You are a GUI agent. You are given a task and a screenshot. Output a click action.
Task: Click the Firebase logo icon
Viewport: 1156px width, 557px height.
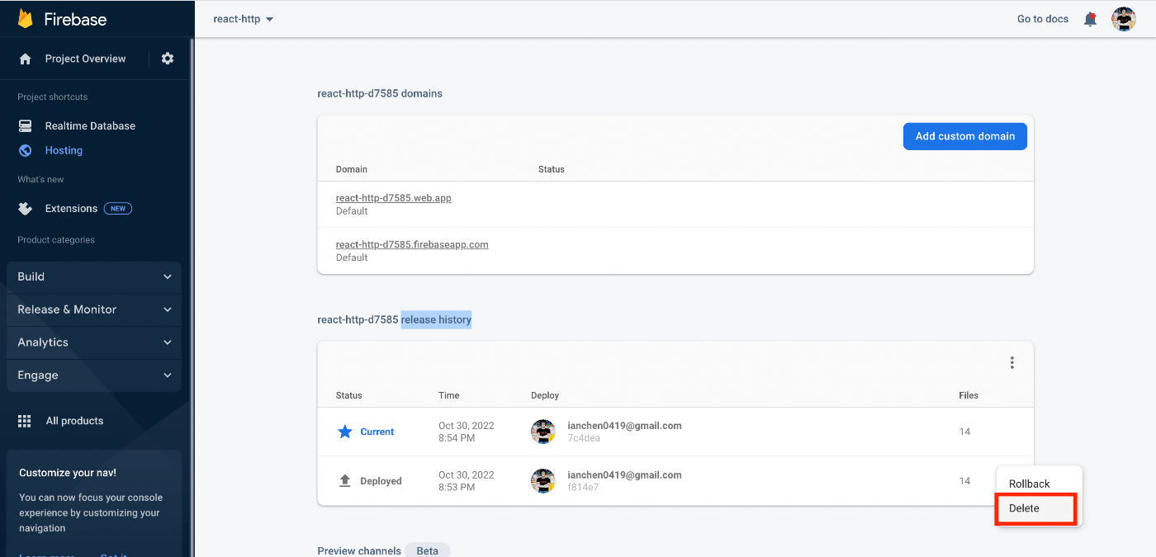26,19
